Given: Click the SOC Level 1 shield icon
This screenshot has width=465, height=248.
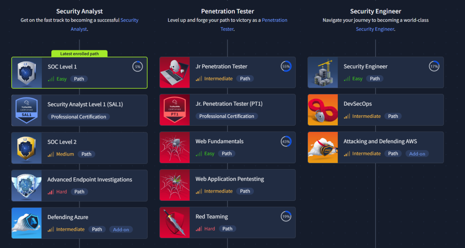Looking at the screenshot, I should click(26, 73).
